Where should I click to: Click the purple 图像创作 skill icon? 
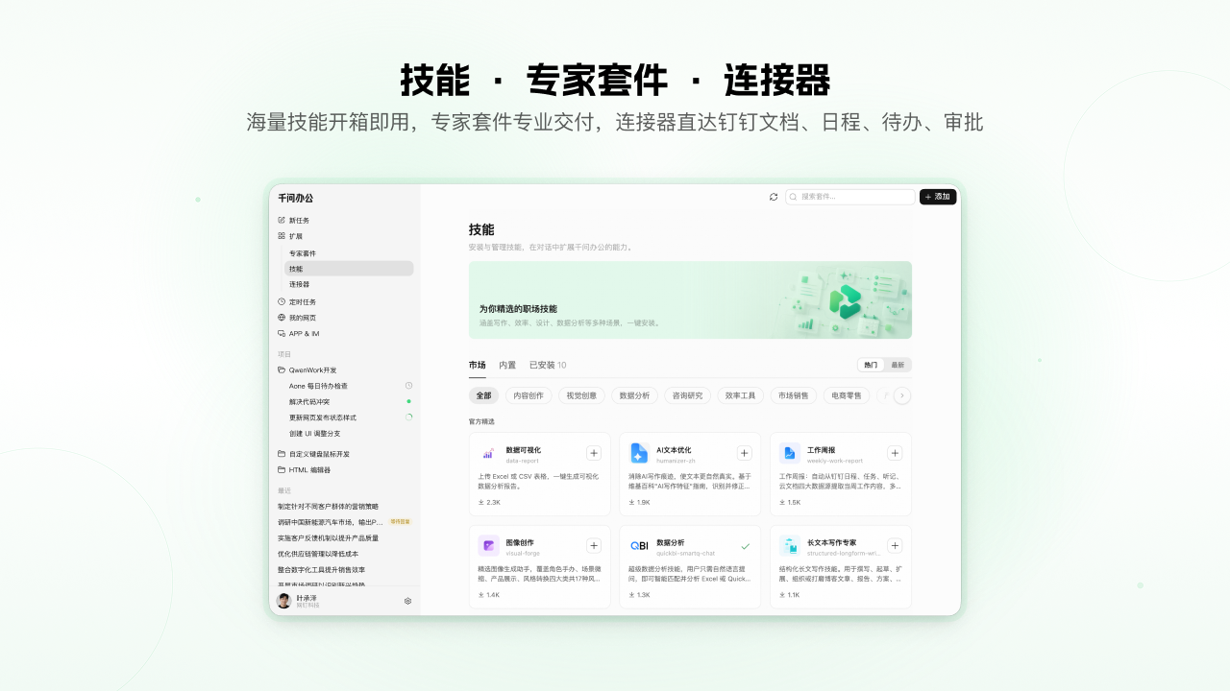point(488,545)
